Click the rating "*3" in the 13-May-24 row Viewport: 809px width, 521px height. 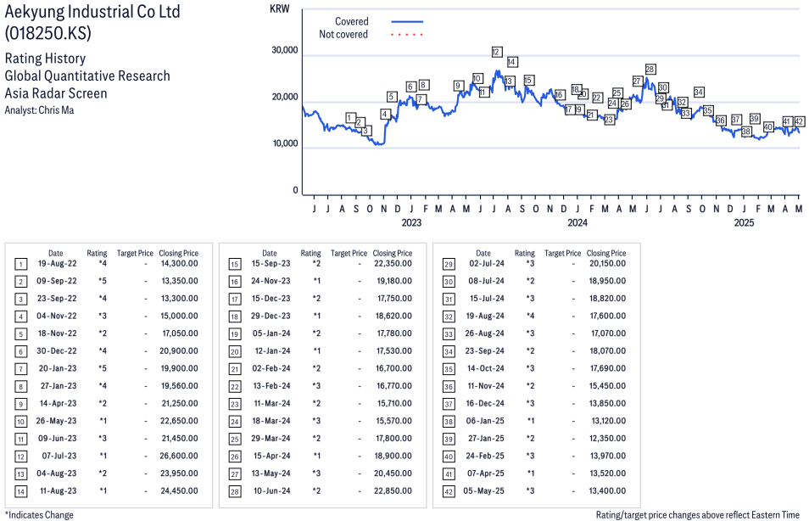click(x=316, y=473)
